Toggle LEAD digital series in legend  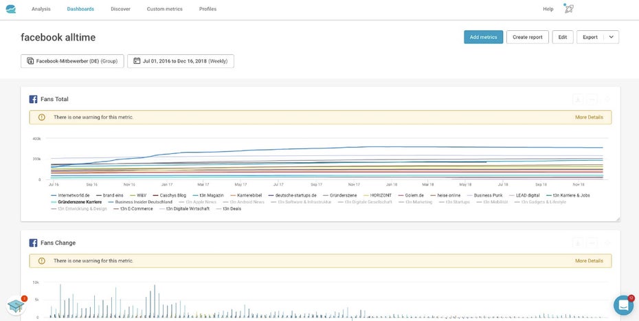coord(524,195)
